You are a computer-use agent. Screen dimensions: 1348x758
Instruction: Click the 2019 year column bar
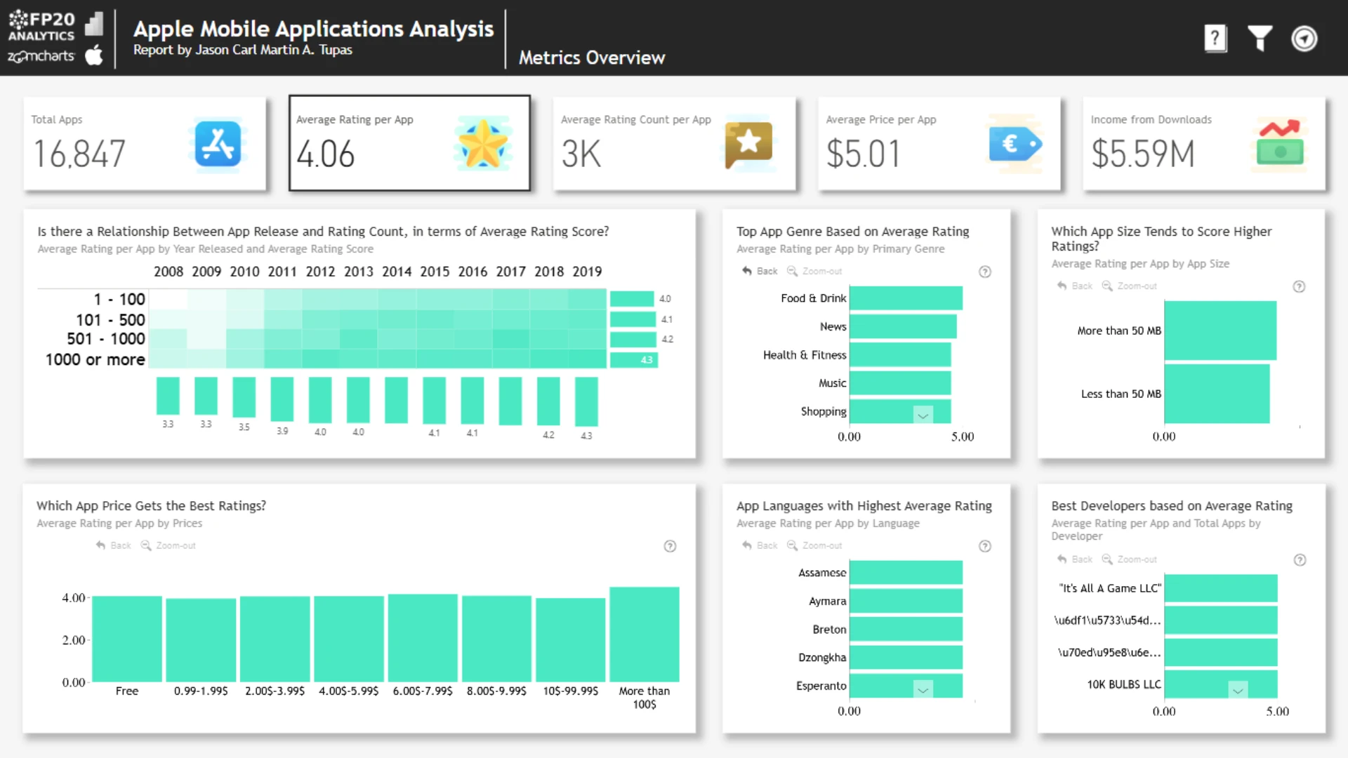[x=586, y=401]
